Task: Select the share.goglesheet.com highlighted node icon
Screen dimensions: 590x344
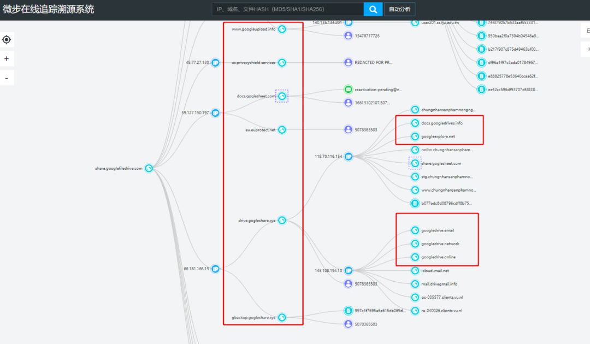Action: tap(415, 163)
